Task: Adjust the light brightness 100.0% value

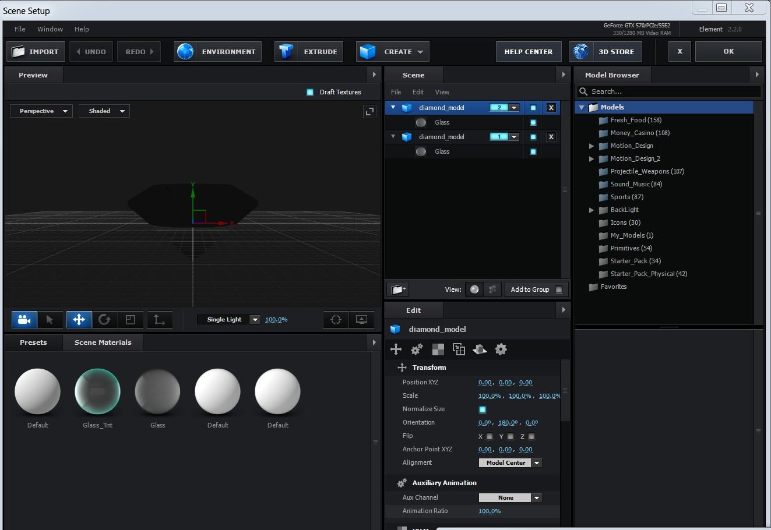Action: pyautogui.click(x=276, y=320)
